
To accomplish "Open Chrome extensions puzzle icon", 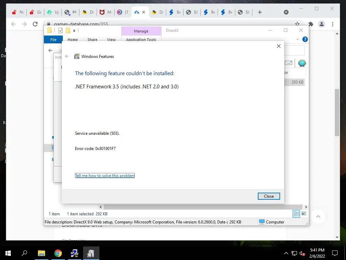I will 311,24.
